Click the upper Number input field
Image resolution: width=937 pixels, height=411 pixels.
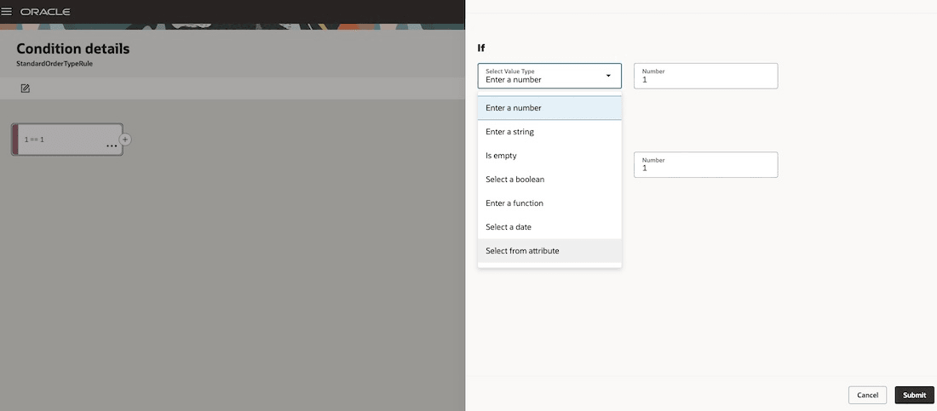point(706,76)
